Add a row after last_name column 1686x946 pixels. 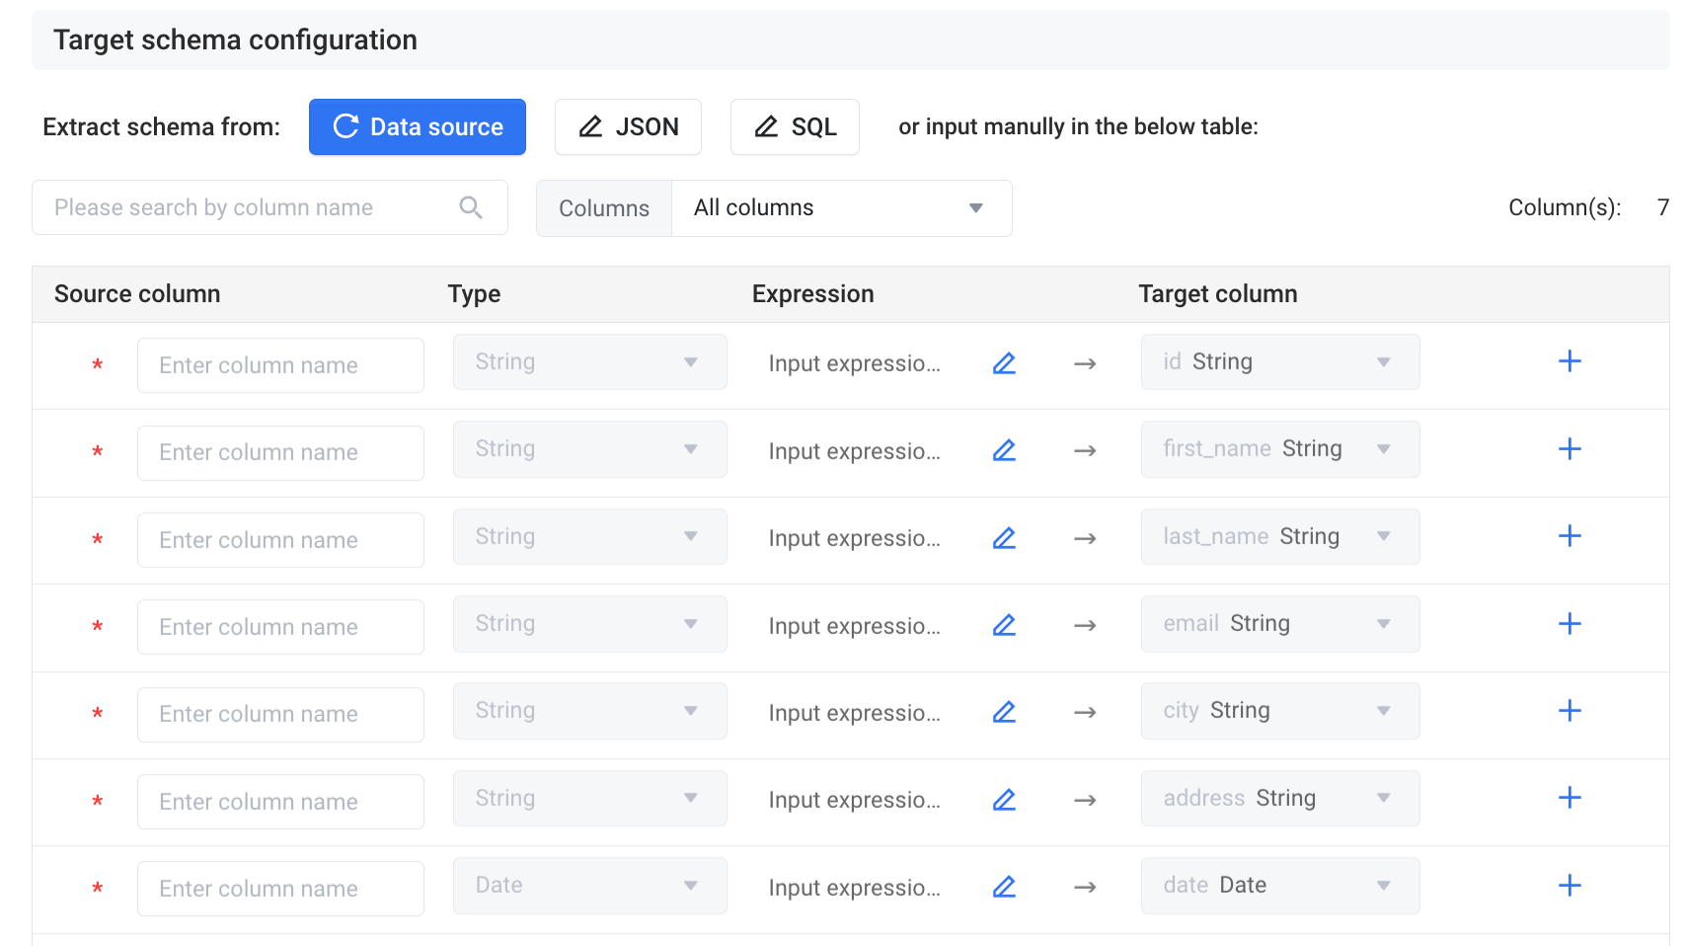[1570, 536]
